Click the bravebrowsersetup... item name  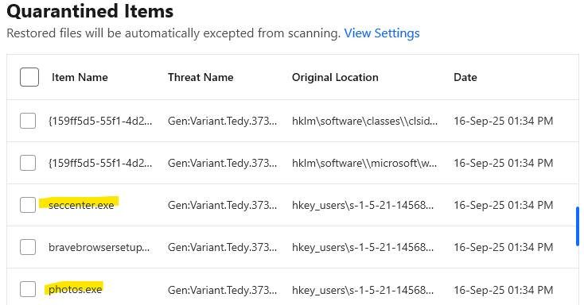[99, 247]
